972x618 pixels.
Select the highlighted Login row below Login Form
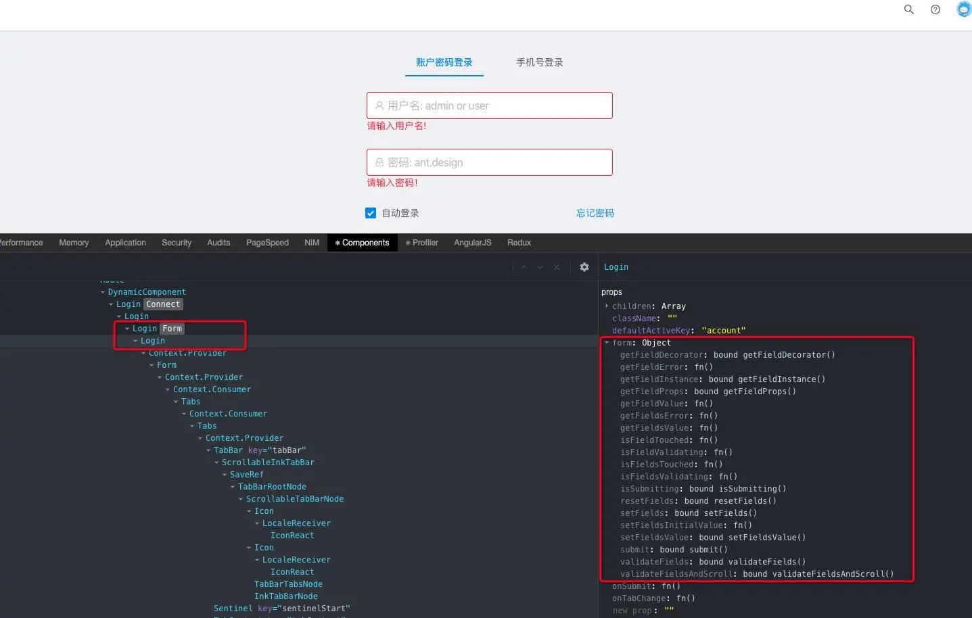(153, 341)
